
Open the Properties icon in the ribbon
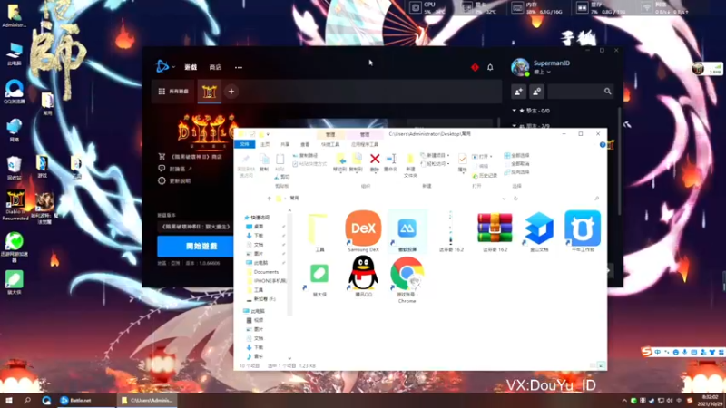(x=462, y=162)
